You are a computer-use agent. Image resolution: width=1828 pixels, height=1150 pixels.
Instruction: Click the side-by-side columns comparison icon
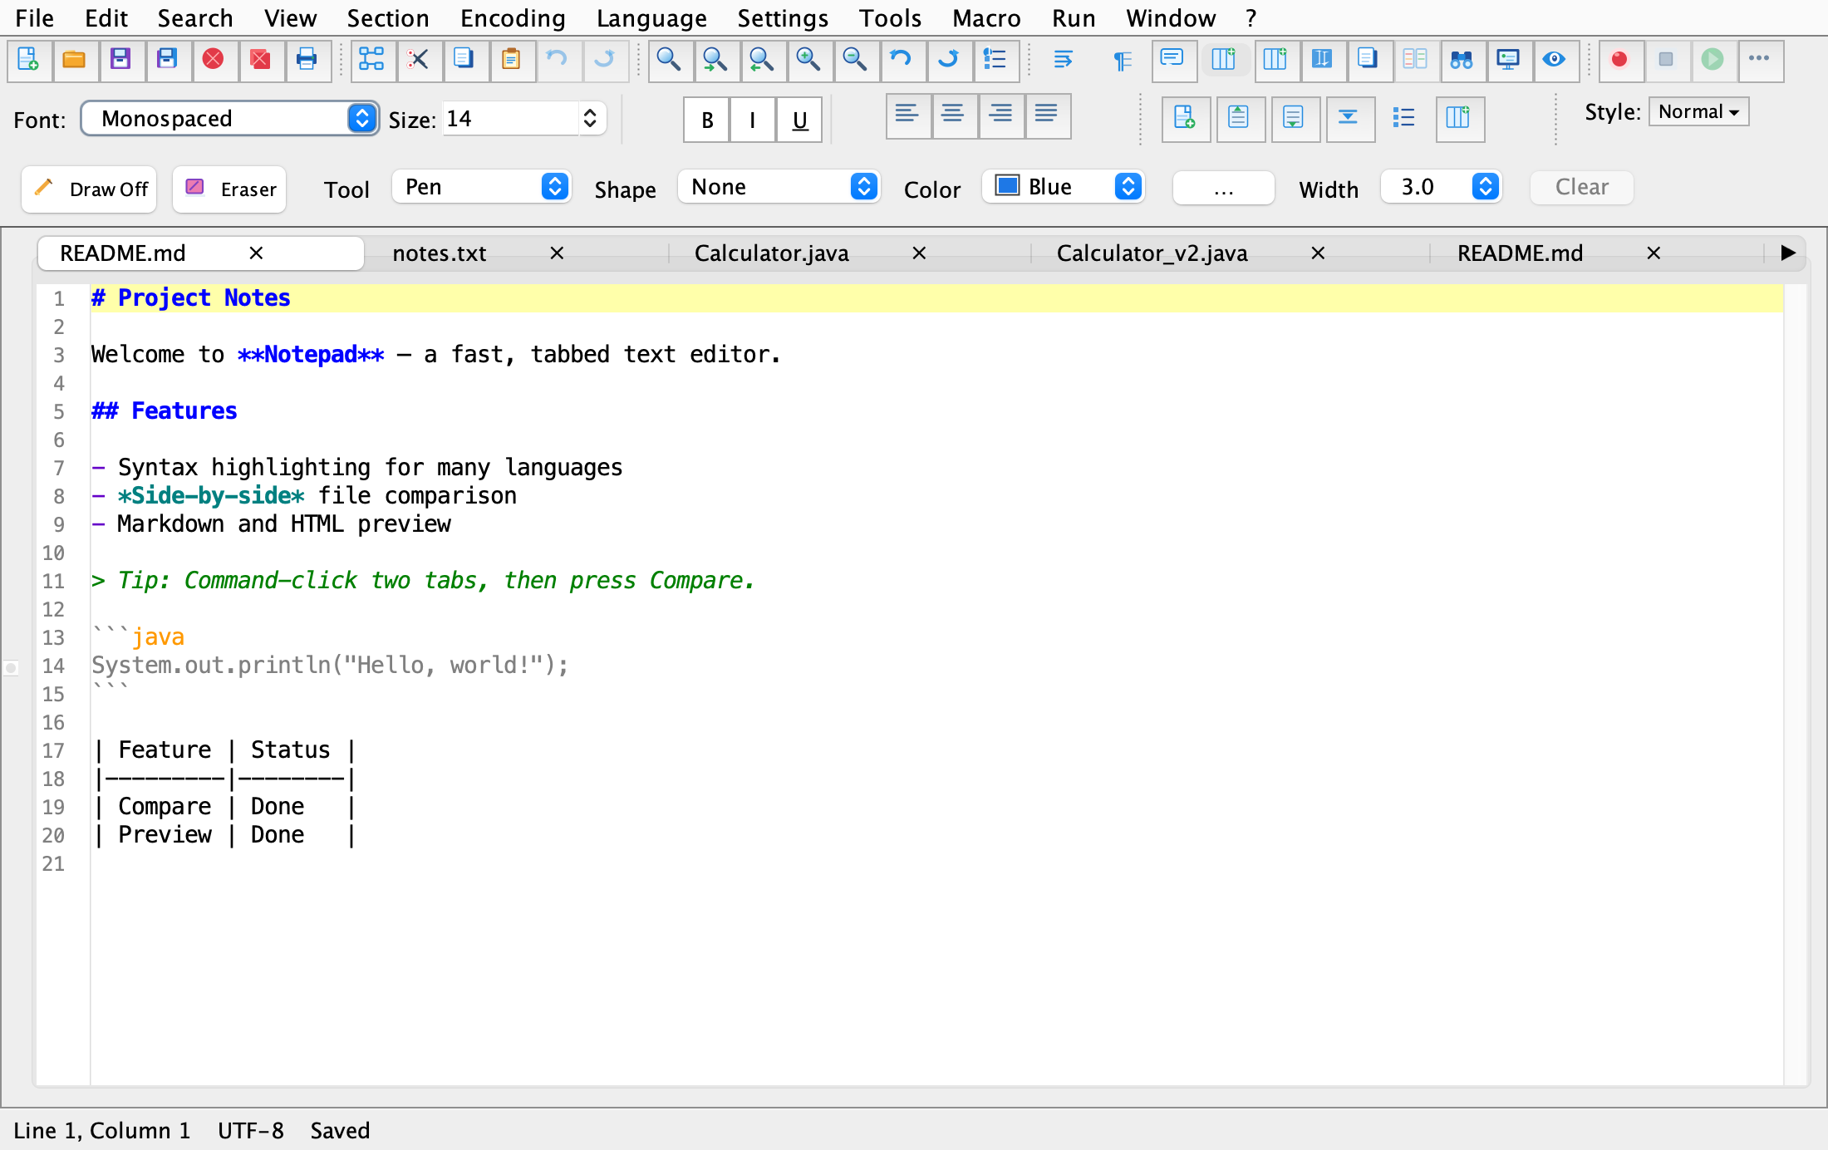click(1416, 60)
